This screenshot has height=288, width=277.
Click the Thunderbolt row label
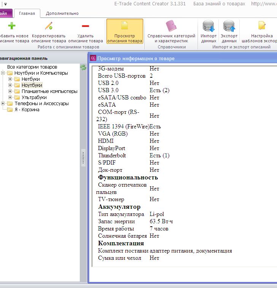point(112,155)
